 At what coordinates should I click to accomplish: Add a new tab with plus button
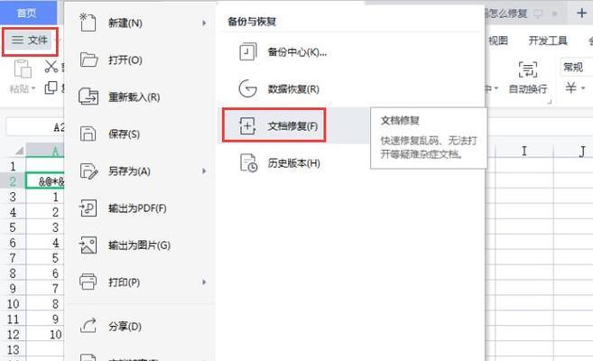(581, 14)
